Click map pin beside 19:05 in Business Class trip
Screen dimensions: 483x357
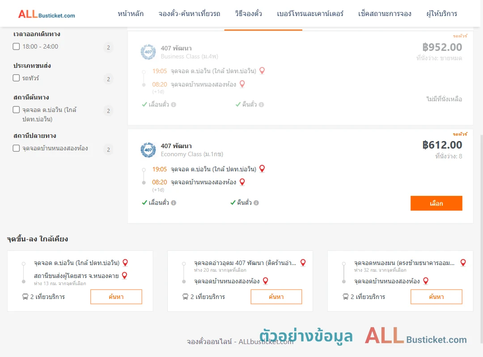[262, 71]
